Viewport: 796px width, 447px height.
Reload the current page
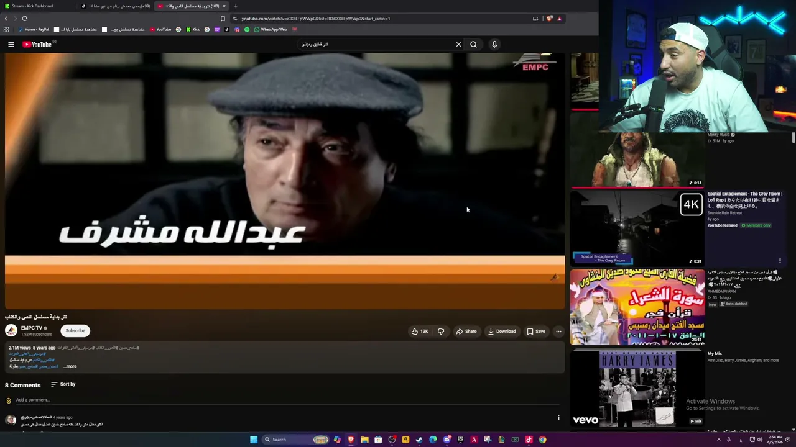tap(25, 19)
